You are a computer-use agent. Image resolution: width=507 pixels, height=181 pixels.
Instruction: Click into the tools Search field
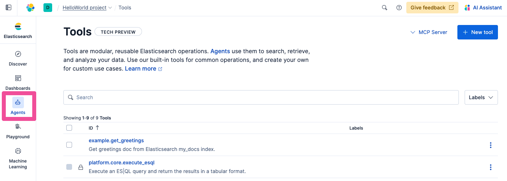coord(261,97)
